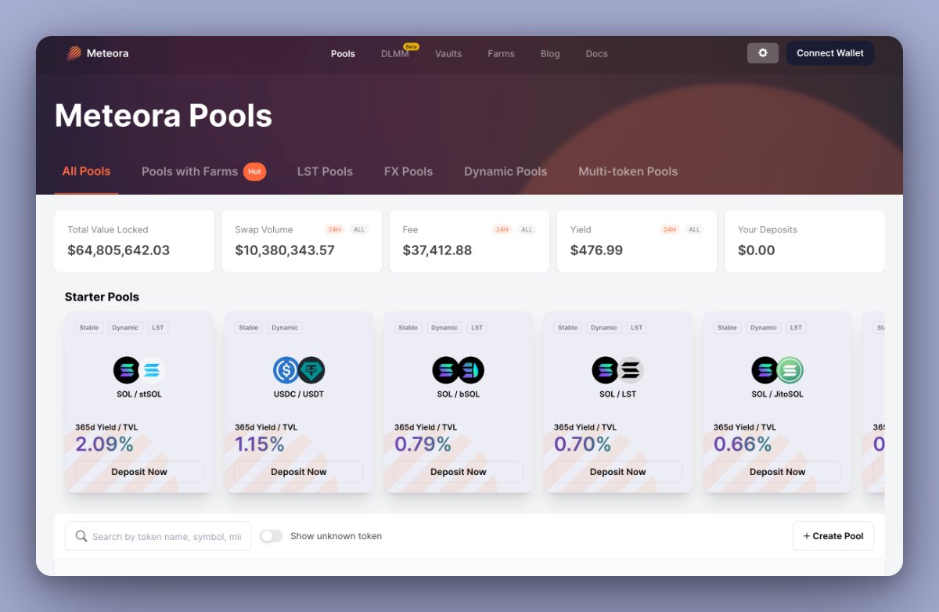
Task: Click the Meteora logo icon
Action: pyautogui.click(x=74, y=53)
